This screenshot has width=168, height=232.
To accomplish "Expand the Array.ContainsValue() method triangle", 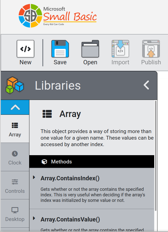I will pos(34,218).
